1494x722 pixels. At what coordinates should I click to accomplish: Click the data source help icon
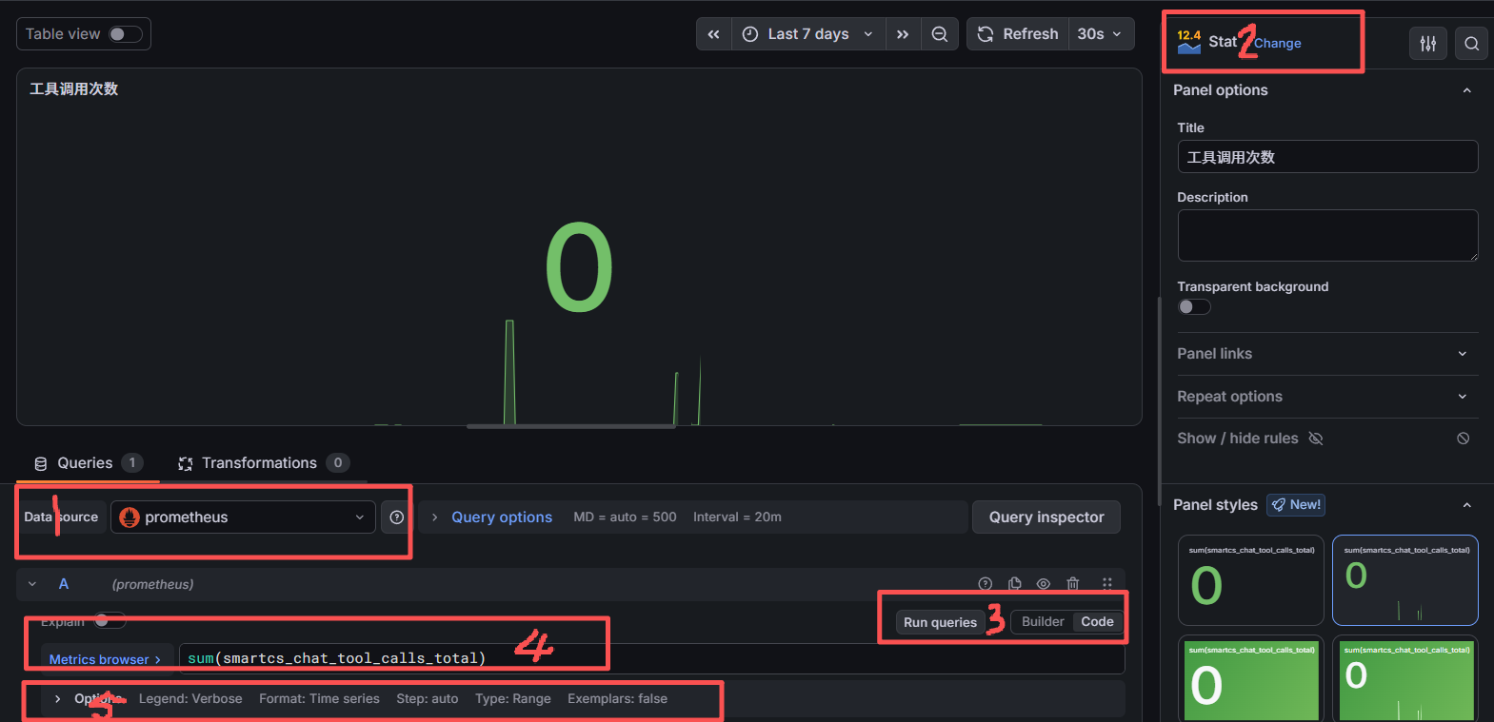pyautogui.click(x=397, y=517)
